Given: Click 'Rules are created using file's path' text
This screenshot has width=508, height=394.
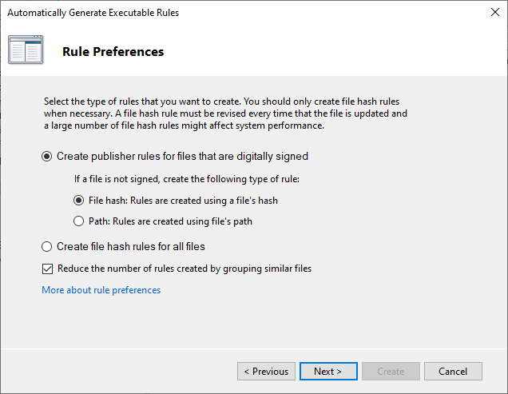Looking at the screenshot, I should pos(192,221).
